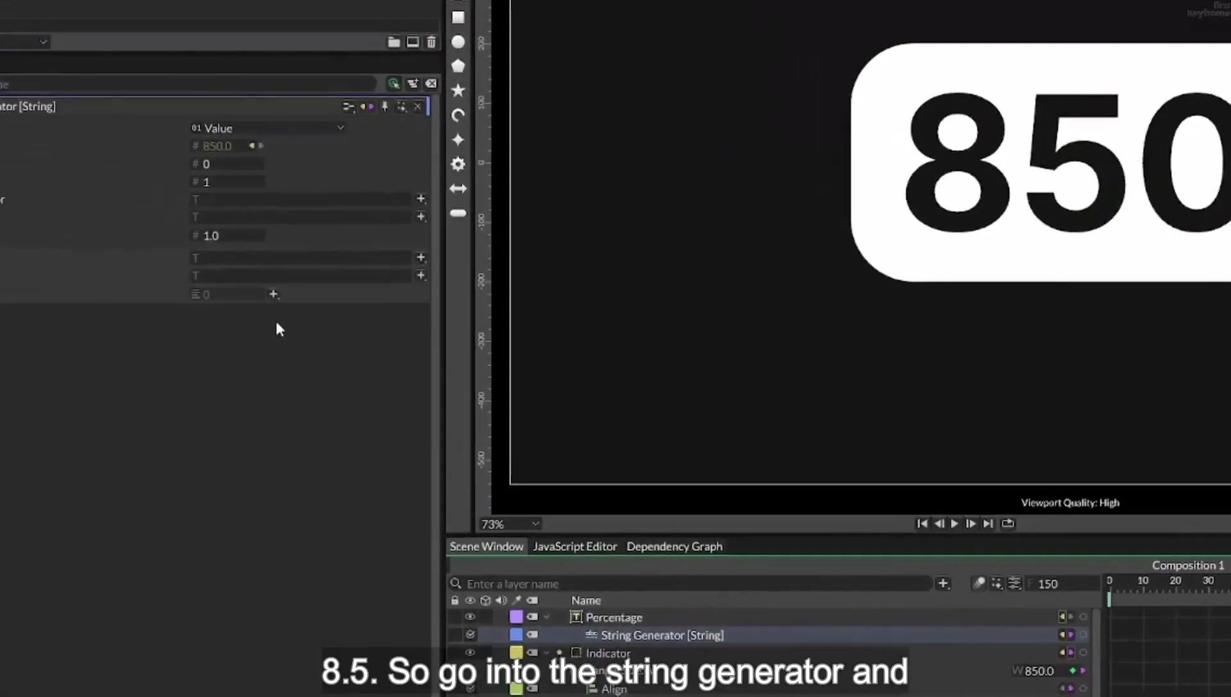1231x697 pixels.
Task: Click the add layer plus button
Action: tap(943, 583)
